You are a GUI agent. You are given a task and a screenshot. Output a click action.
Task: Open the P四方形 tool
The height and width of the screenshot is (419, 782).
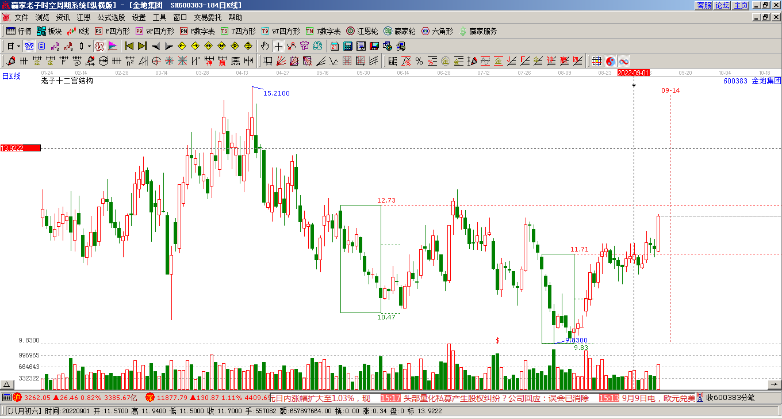[112, 31]
